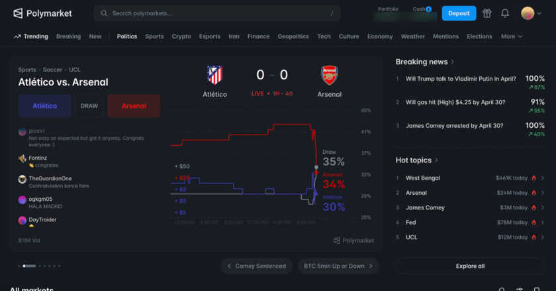Select the Arsenal outcome button
Viewport: 556px width, 291px height.
(134, 106)
